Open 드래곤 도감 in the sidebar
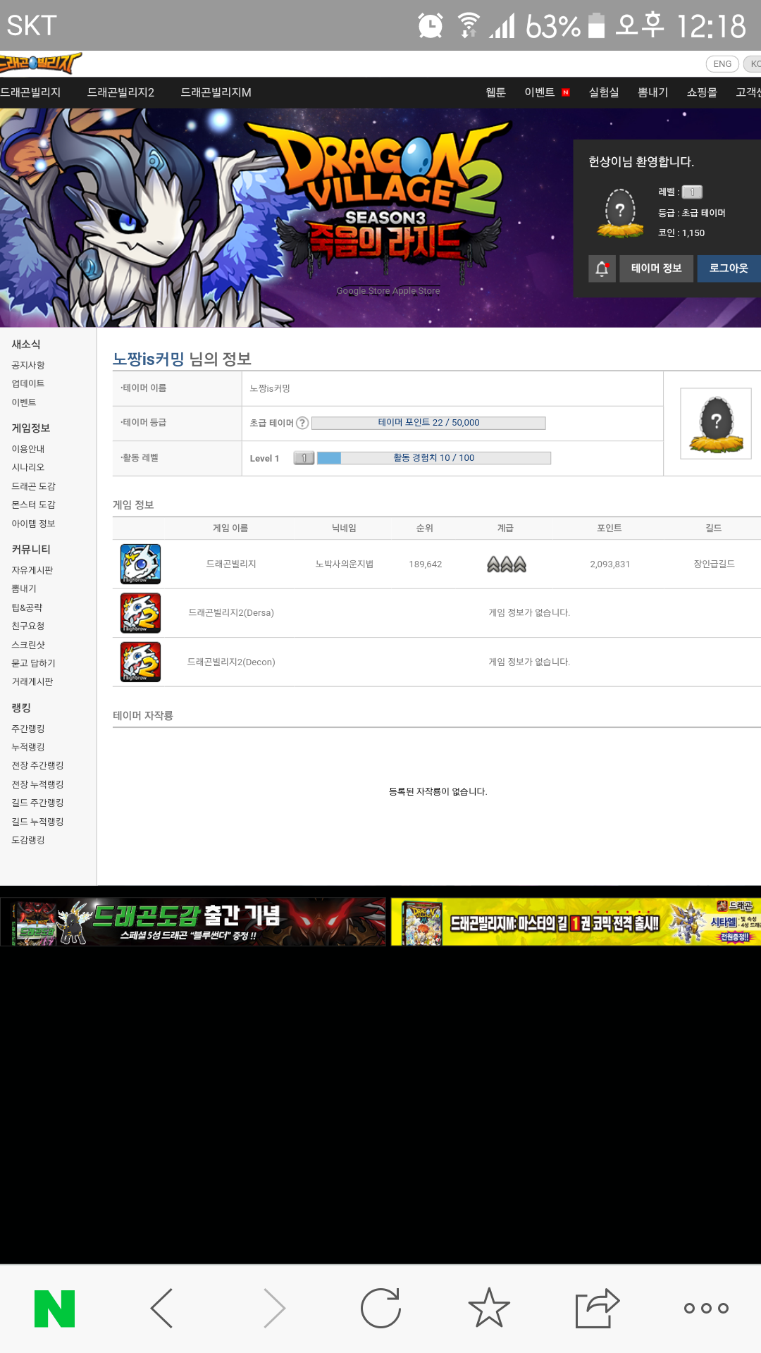Screen dimensions: 761x1353 pyautogui.click(x=33, y=486)
